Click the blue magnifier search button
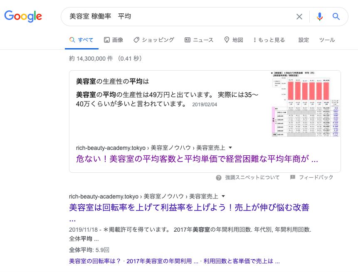Screen dimensions: 358x272 click(336, 17)
